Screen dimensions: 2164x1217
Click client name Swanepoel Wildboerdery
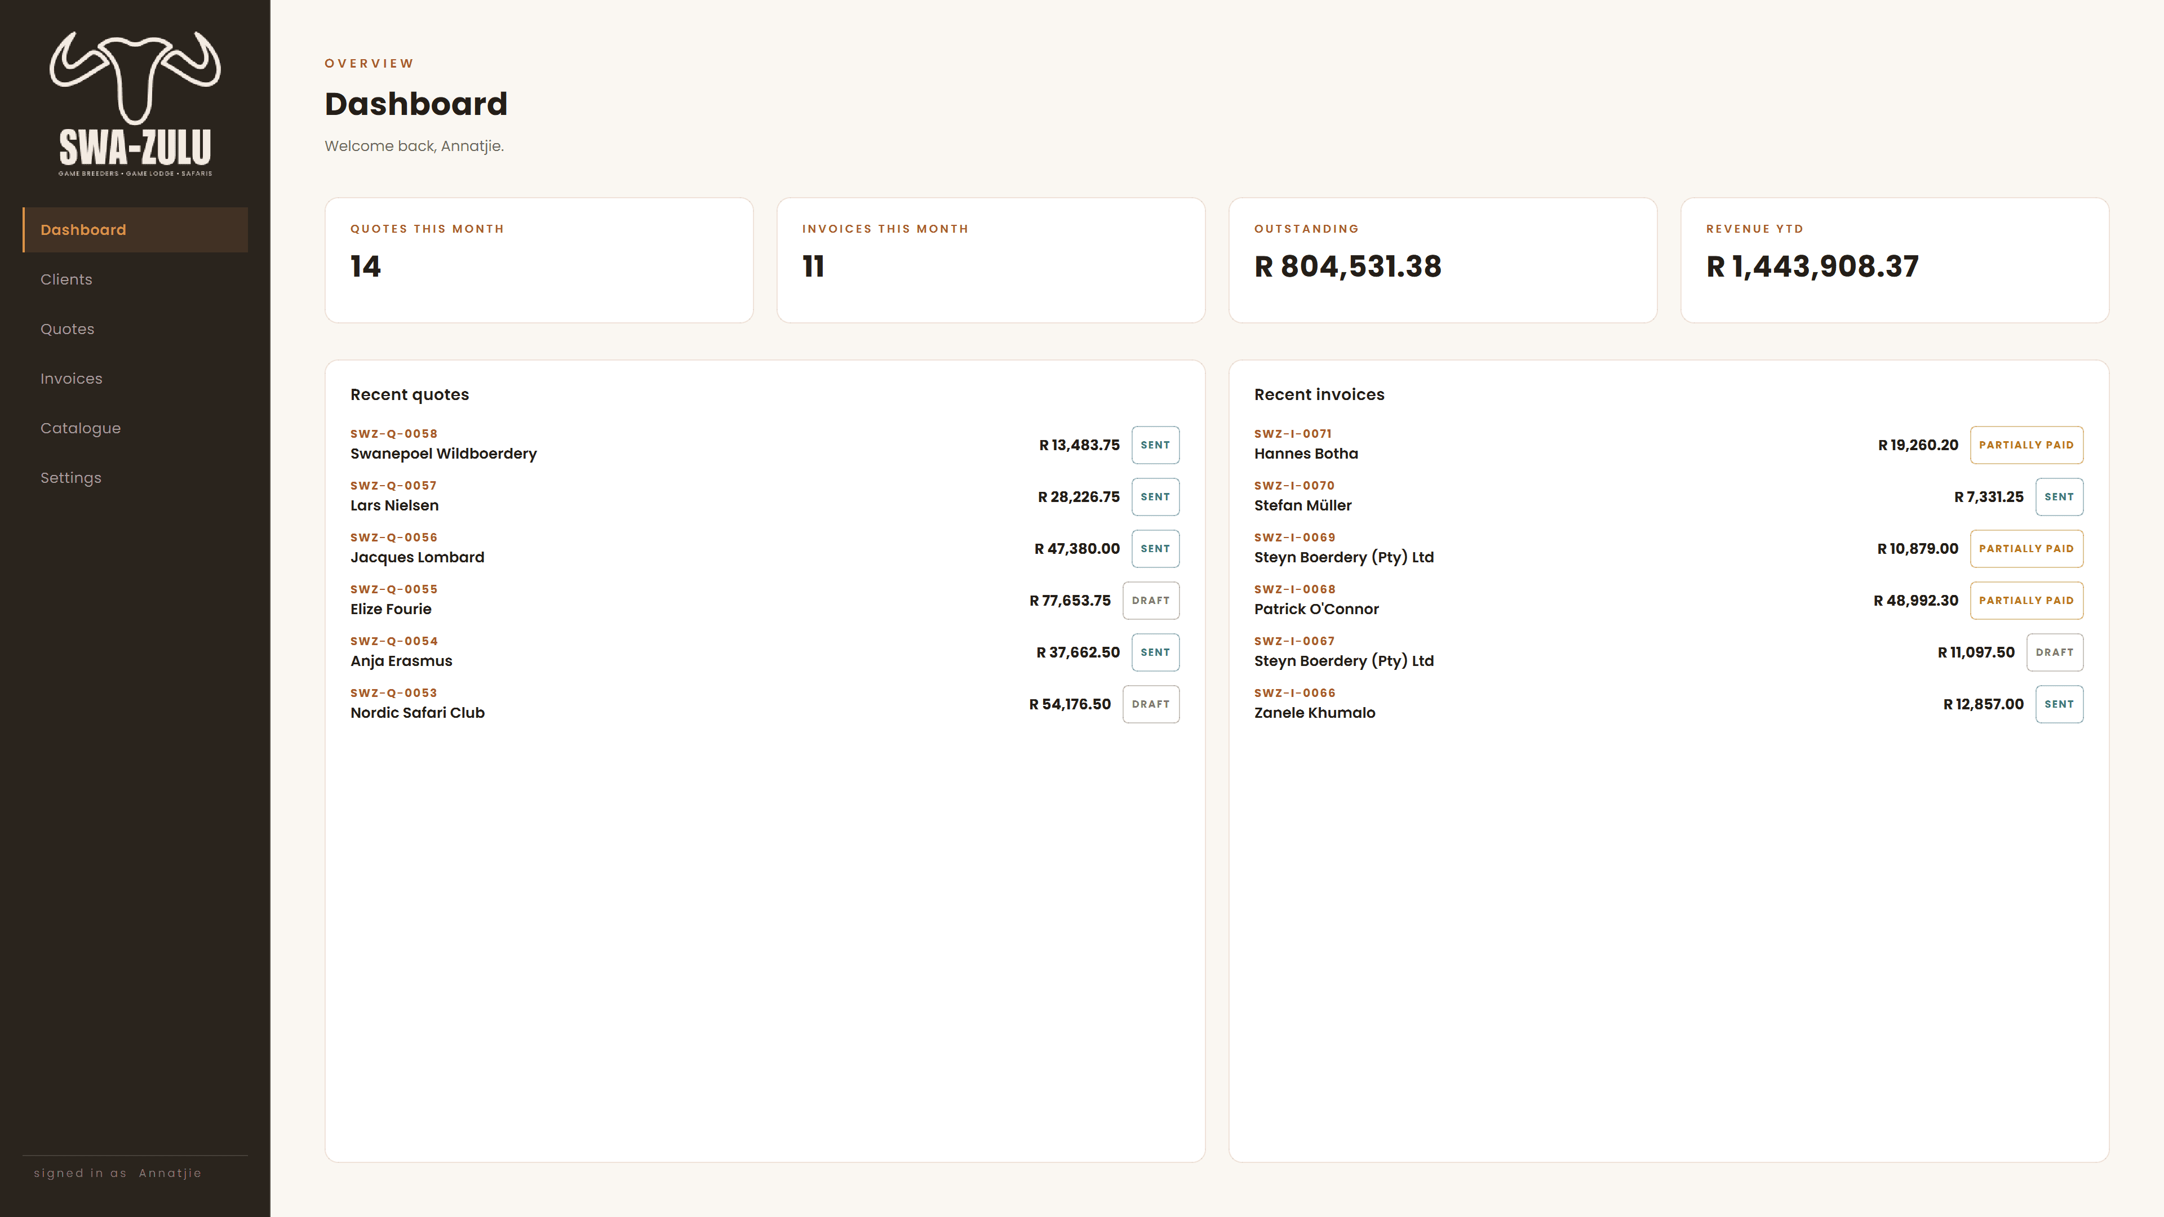point(444,454)
